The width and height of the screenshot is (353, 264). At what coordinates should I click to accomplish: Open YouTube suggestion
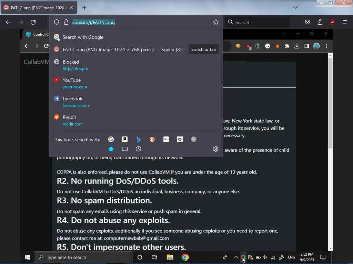pyautogui.click(x=136, y=83)
